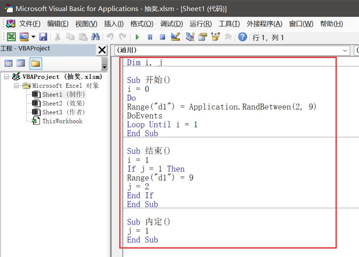This screenshot has height=257, width=359.
Task: Open the Insert UserForm dropdown arrow
Action: tap(33, 37)
